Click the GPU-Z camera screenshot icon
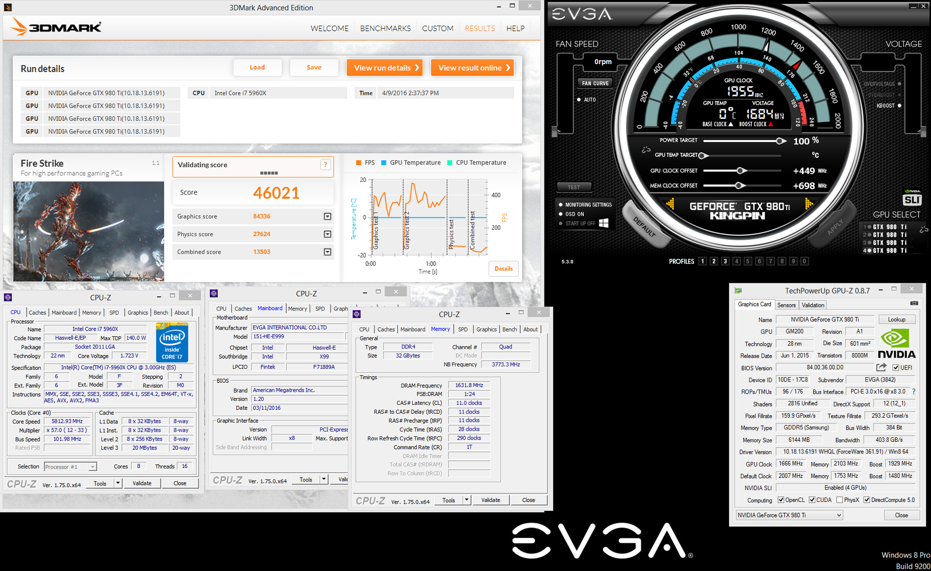Viewport: 931px width, 571px height. [x=914, y=303]
